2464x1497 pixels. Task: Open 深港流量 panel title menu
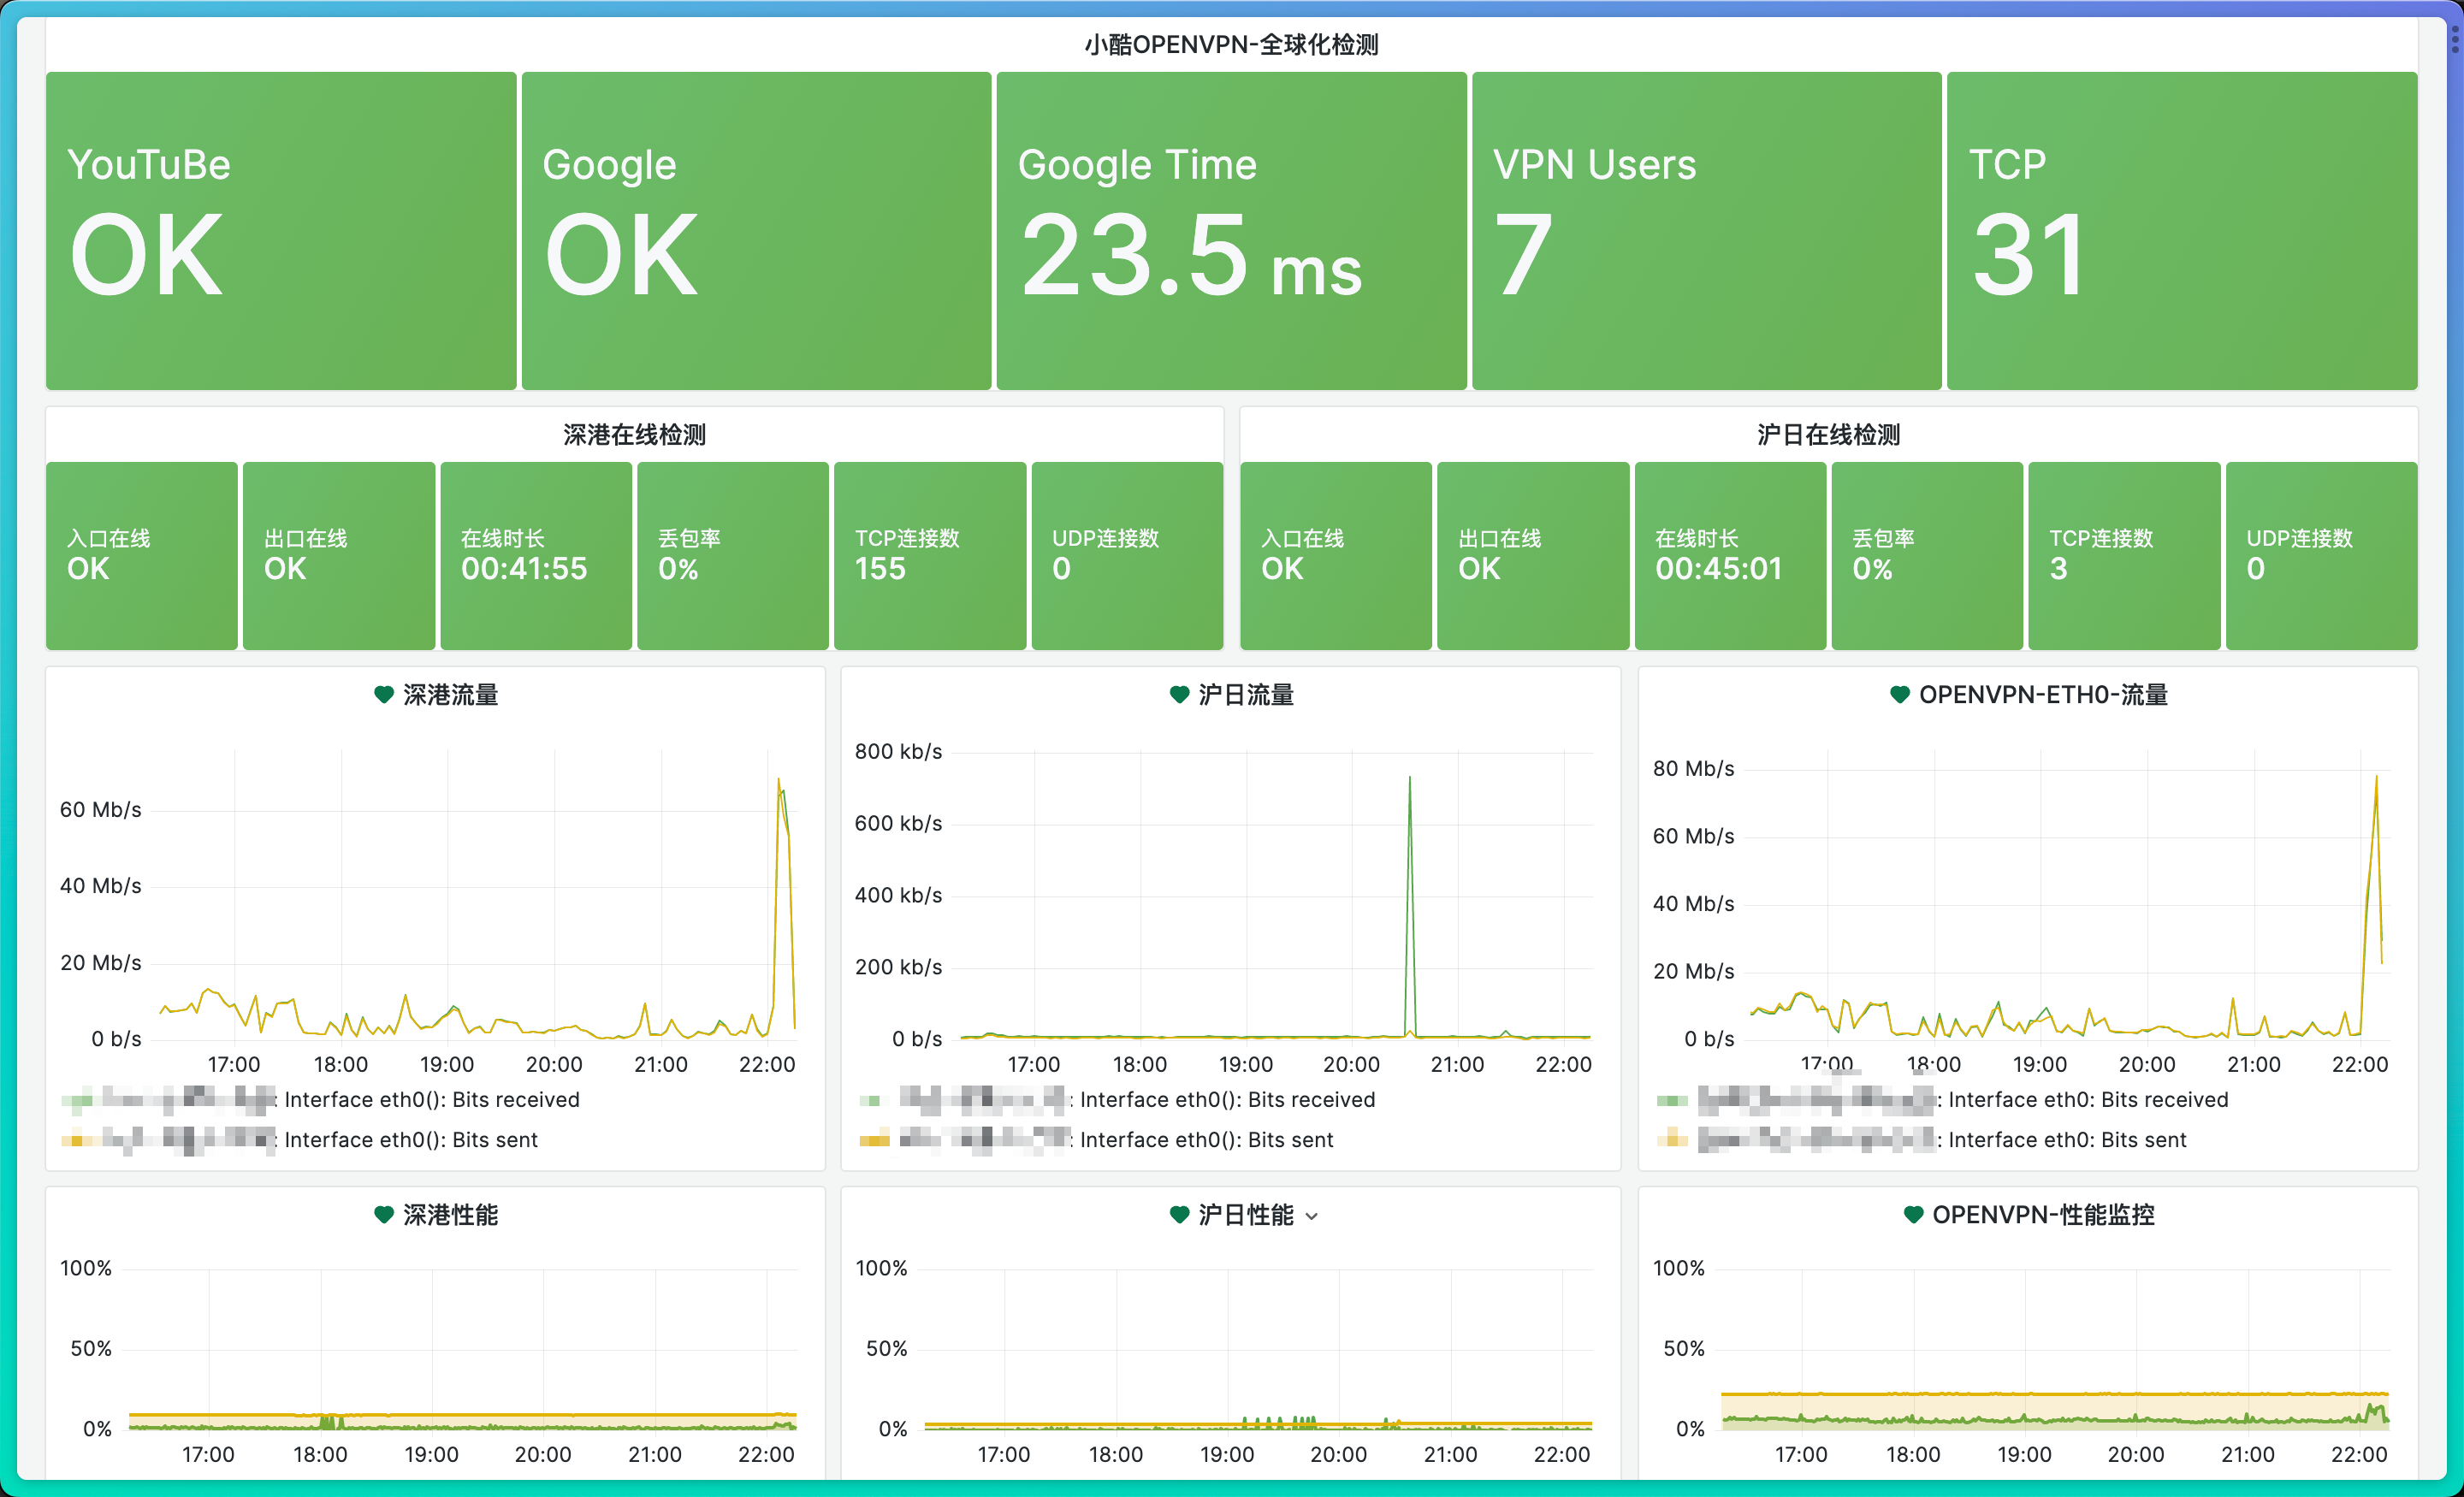click(x=450, y=694)
